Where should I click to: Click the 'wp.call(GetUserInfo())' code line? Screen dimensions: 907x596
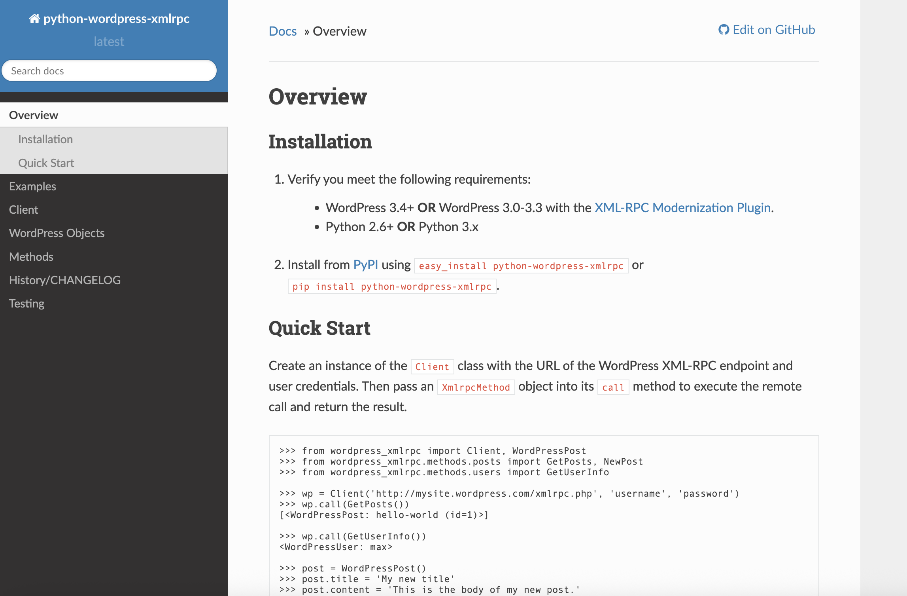(x=353, y=536)
